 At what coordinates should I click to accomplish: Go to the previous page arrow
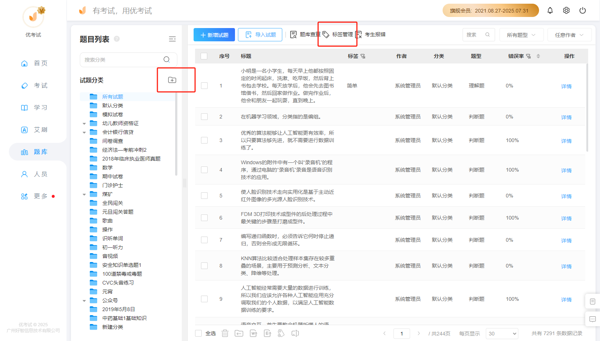click(x=385, y=334)
